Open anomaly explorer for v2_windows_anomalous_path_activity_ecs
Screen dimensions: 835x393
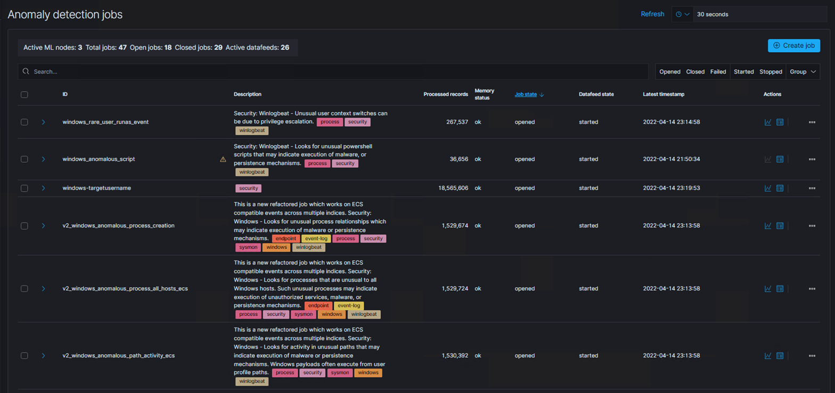pyautogui.click(x=780, y=356)
